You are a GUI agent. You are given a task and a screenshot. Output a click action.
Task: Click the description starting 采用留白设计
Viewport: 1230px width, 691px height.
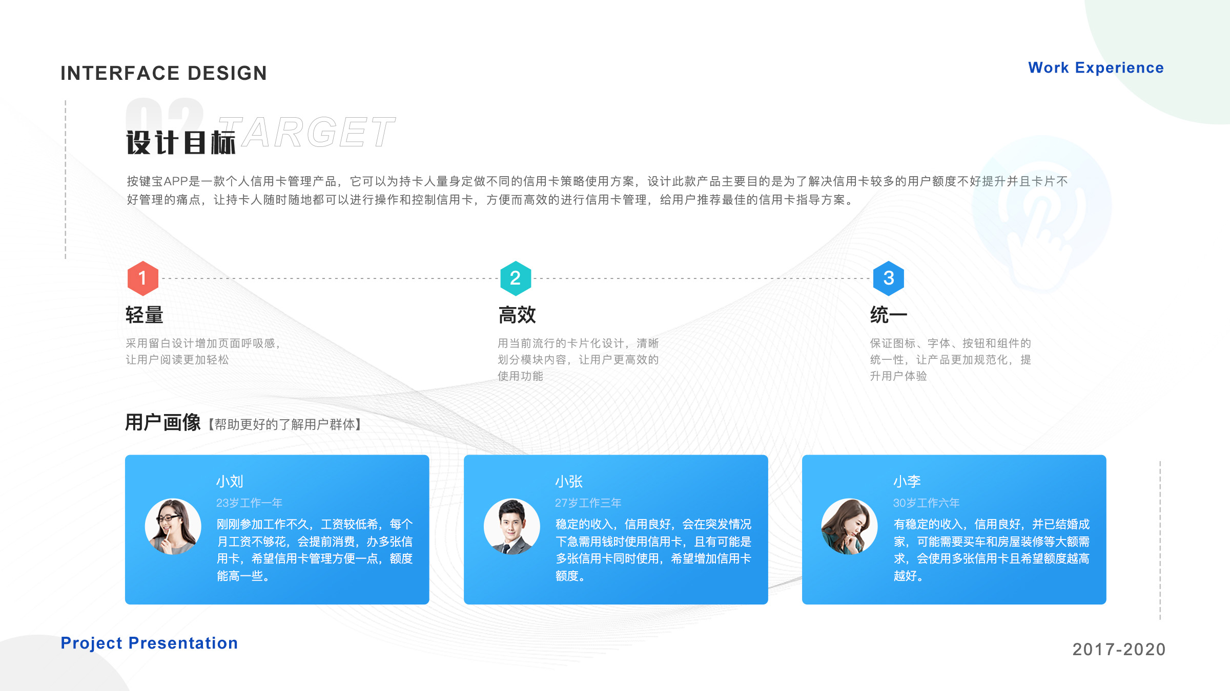coord(203,351)
